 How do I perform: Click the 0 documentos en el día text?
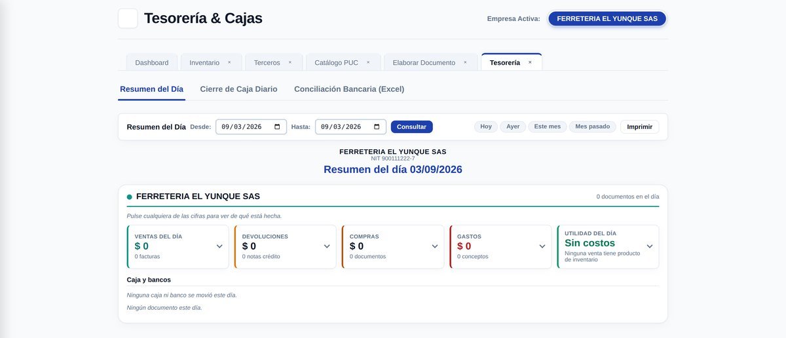(x=627, y=197)
